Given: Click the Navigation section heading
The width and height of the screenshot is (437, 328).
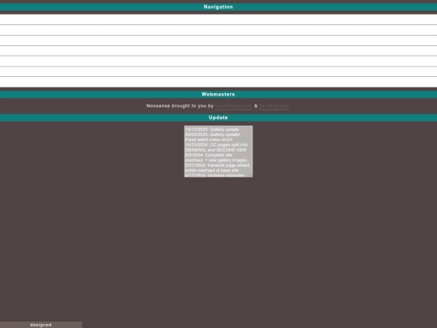Looking at the screenshot, I should click(x=218, y=7).
